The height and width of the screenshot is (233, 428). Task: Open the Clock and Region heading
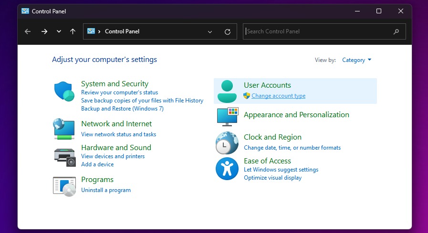[272, 137]
